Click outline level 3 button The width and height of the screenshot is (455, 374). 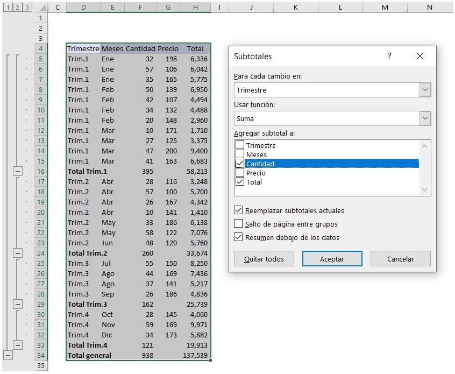[x=27, y=8]
